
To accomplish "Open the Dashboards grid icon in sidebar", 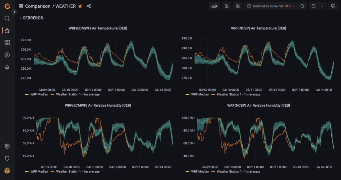I will (x=7, y=43).
